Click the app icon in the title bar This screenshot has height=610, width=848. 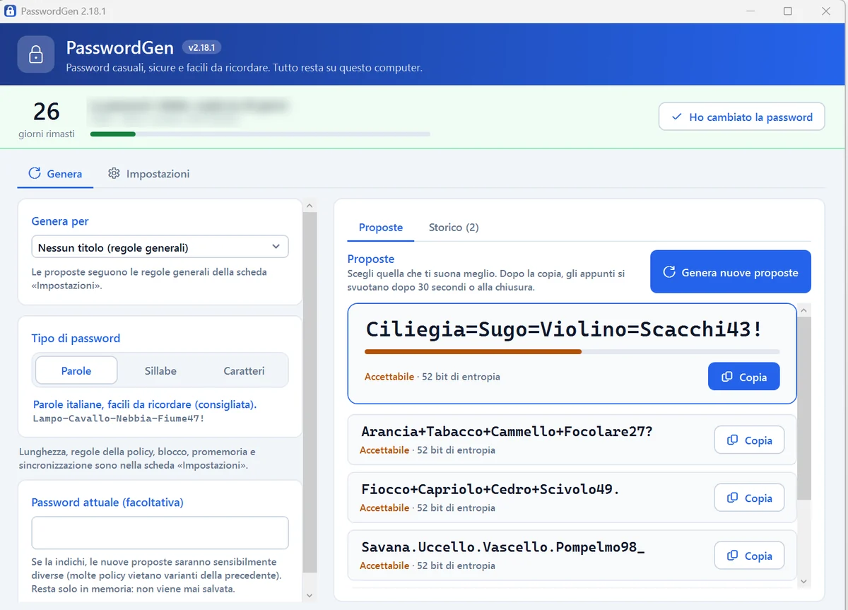pyautogui.click(x=10, y=11)
